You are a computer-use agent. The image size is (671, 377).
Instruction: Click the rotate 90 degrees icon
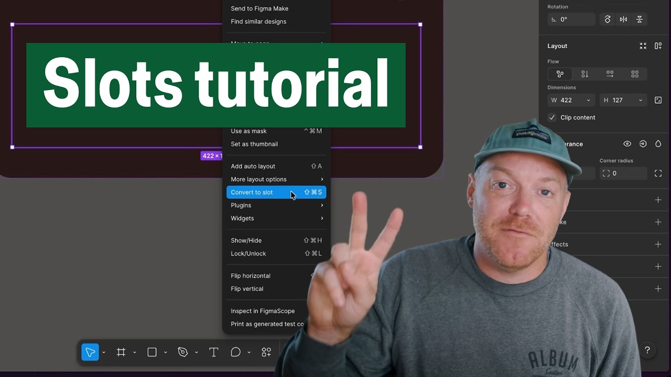608,19
